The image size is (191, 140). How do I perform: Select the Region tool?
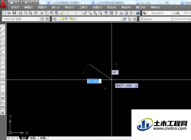pos(3,103)
